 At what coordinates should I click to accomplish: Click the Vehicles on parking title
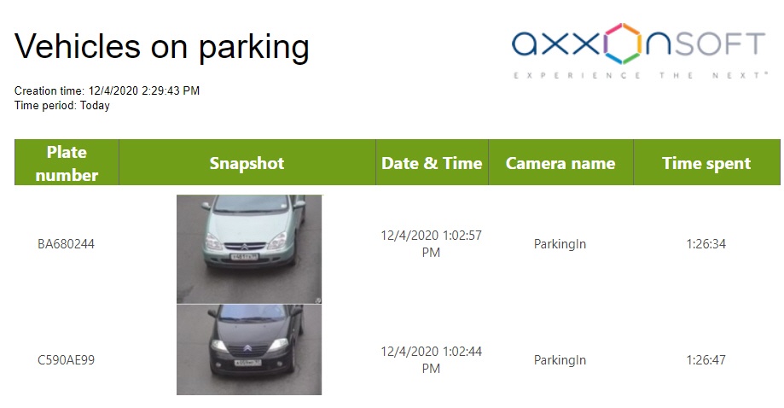[161, 46]
